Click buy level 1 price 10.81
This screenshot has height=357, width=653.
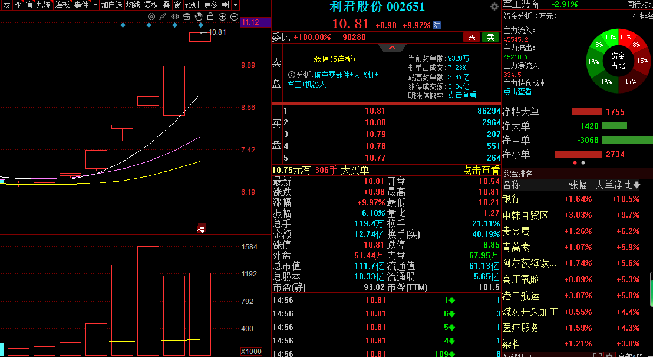coord(375,111)
